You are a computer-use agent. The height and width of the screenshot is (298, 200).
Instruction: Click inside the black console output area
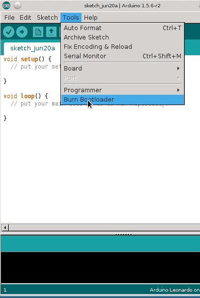point(100,267)
